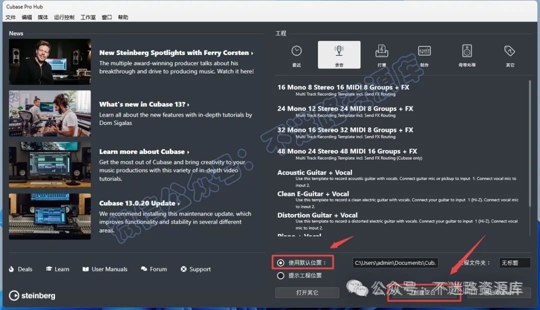
Task: Open Cubase 13.0.20 Update news item
Action: pyautogui.click(x=139, y=203)
